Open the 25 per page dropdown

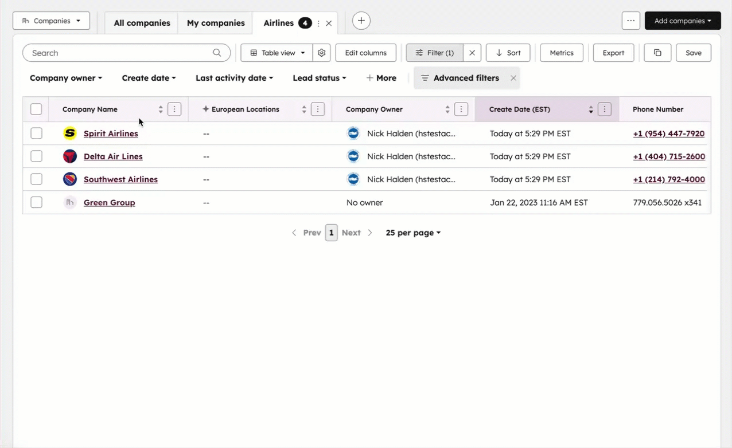coord(412,233)
